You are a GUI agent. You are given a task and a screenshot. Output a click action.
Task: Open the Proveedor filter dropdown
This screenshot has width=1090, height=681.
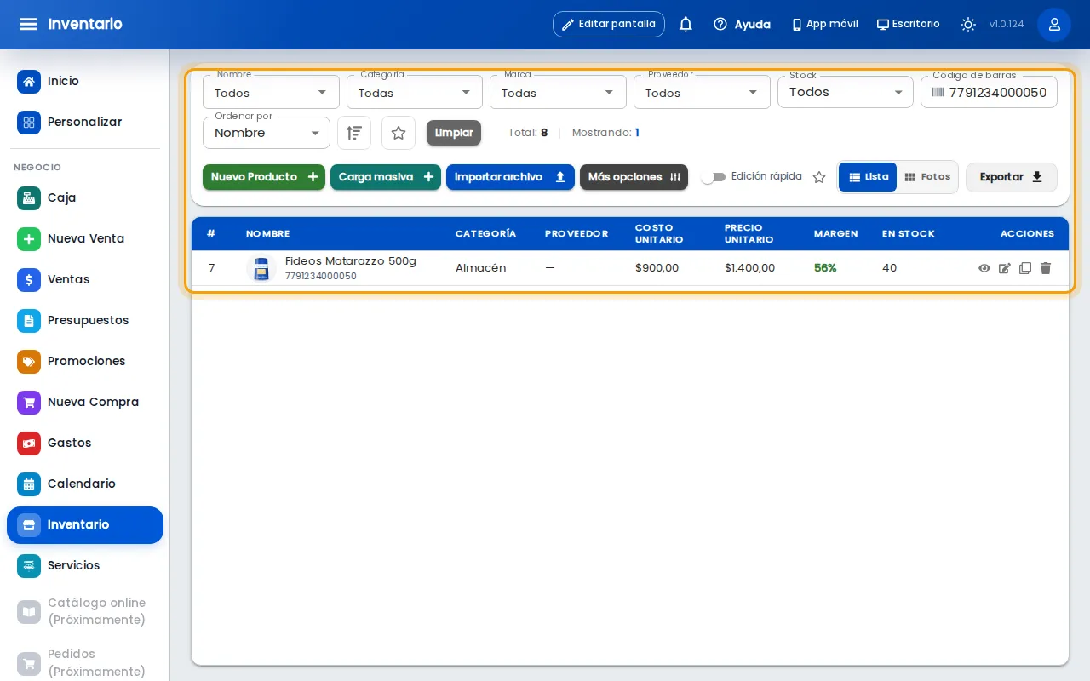702,92
